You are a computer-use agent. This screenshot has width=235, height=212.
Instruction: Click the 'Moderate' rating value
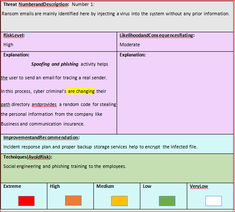pyautogui.click(x=130, y=45)
